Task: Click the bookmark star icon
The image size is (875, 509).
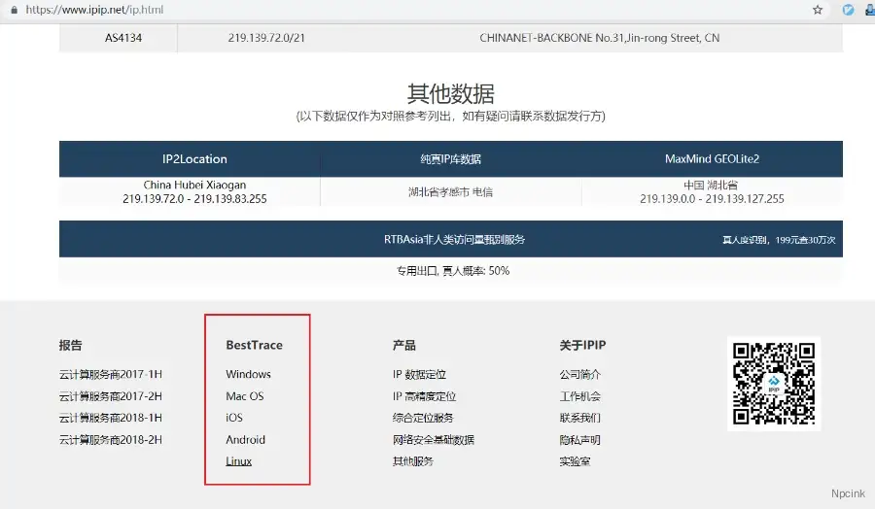Action: coord(818,10)
